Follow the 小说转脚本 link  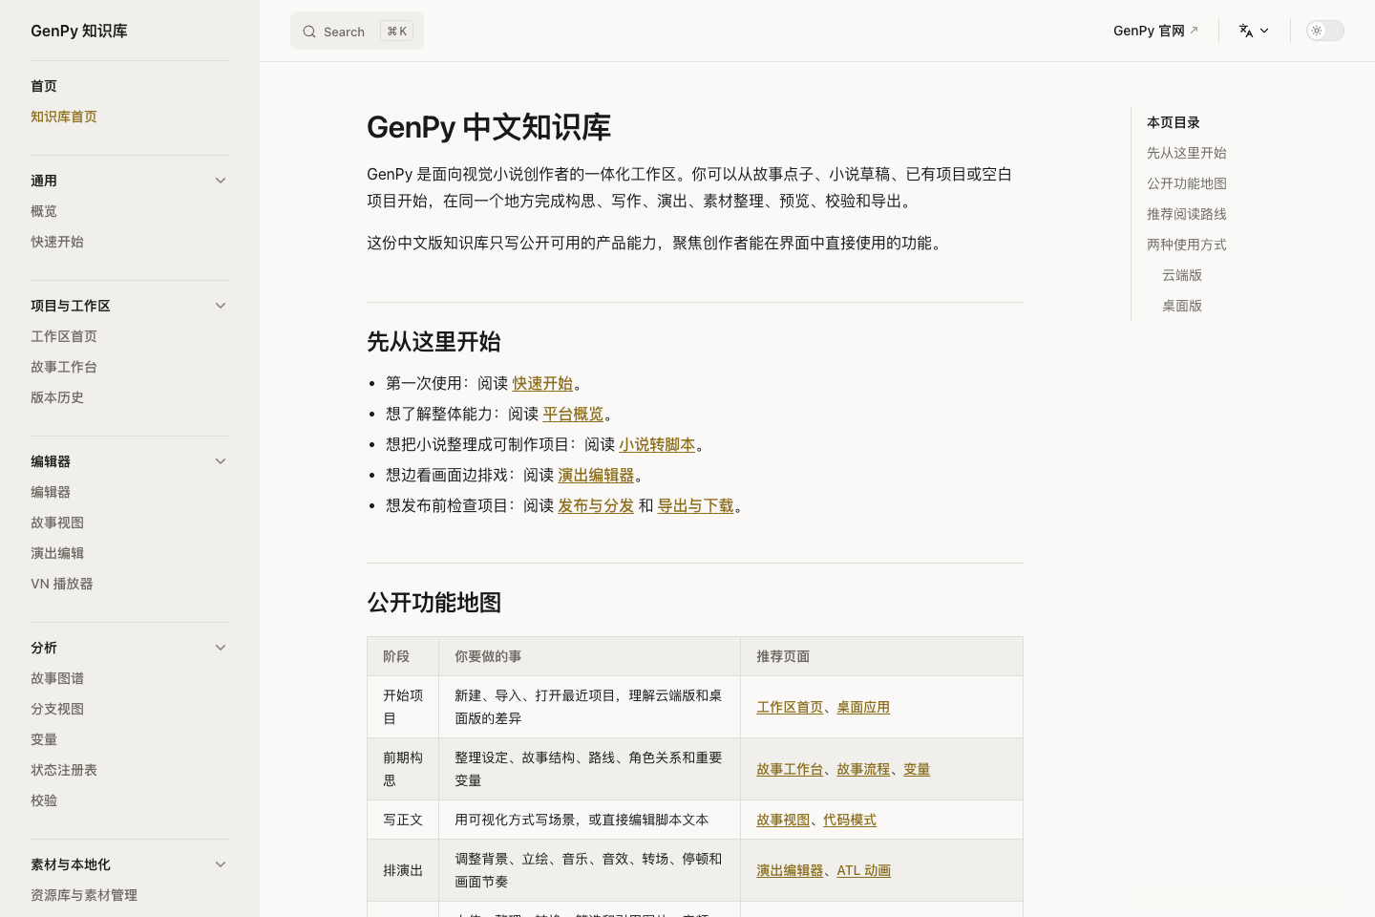657,444
